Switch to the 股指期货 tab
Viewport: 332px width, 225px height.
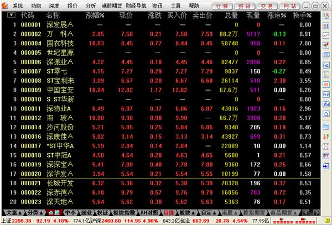pos(253,212)
